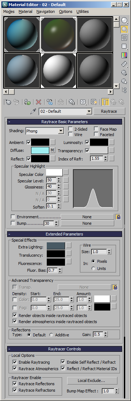Click Assign Material to Selection icon

[27, 102]
